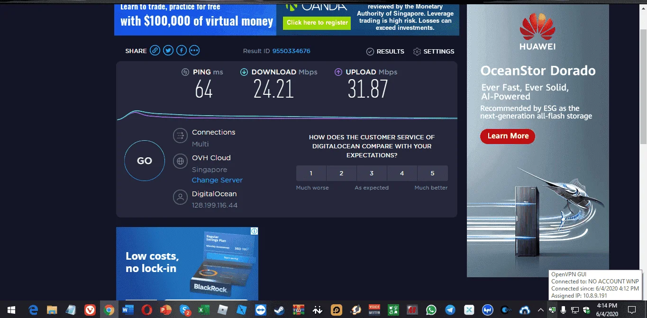Click Change Server link
The width and height of the screenshot is (647, 318).
(x=217, y=180)
